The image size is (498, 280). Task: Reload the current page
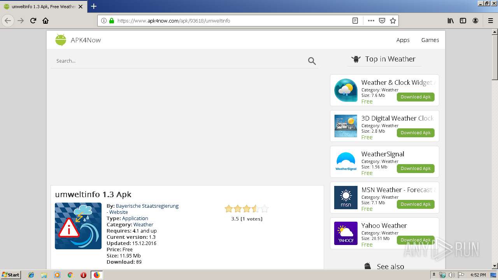coord(33,21)
